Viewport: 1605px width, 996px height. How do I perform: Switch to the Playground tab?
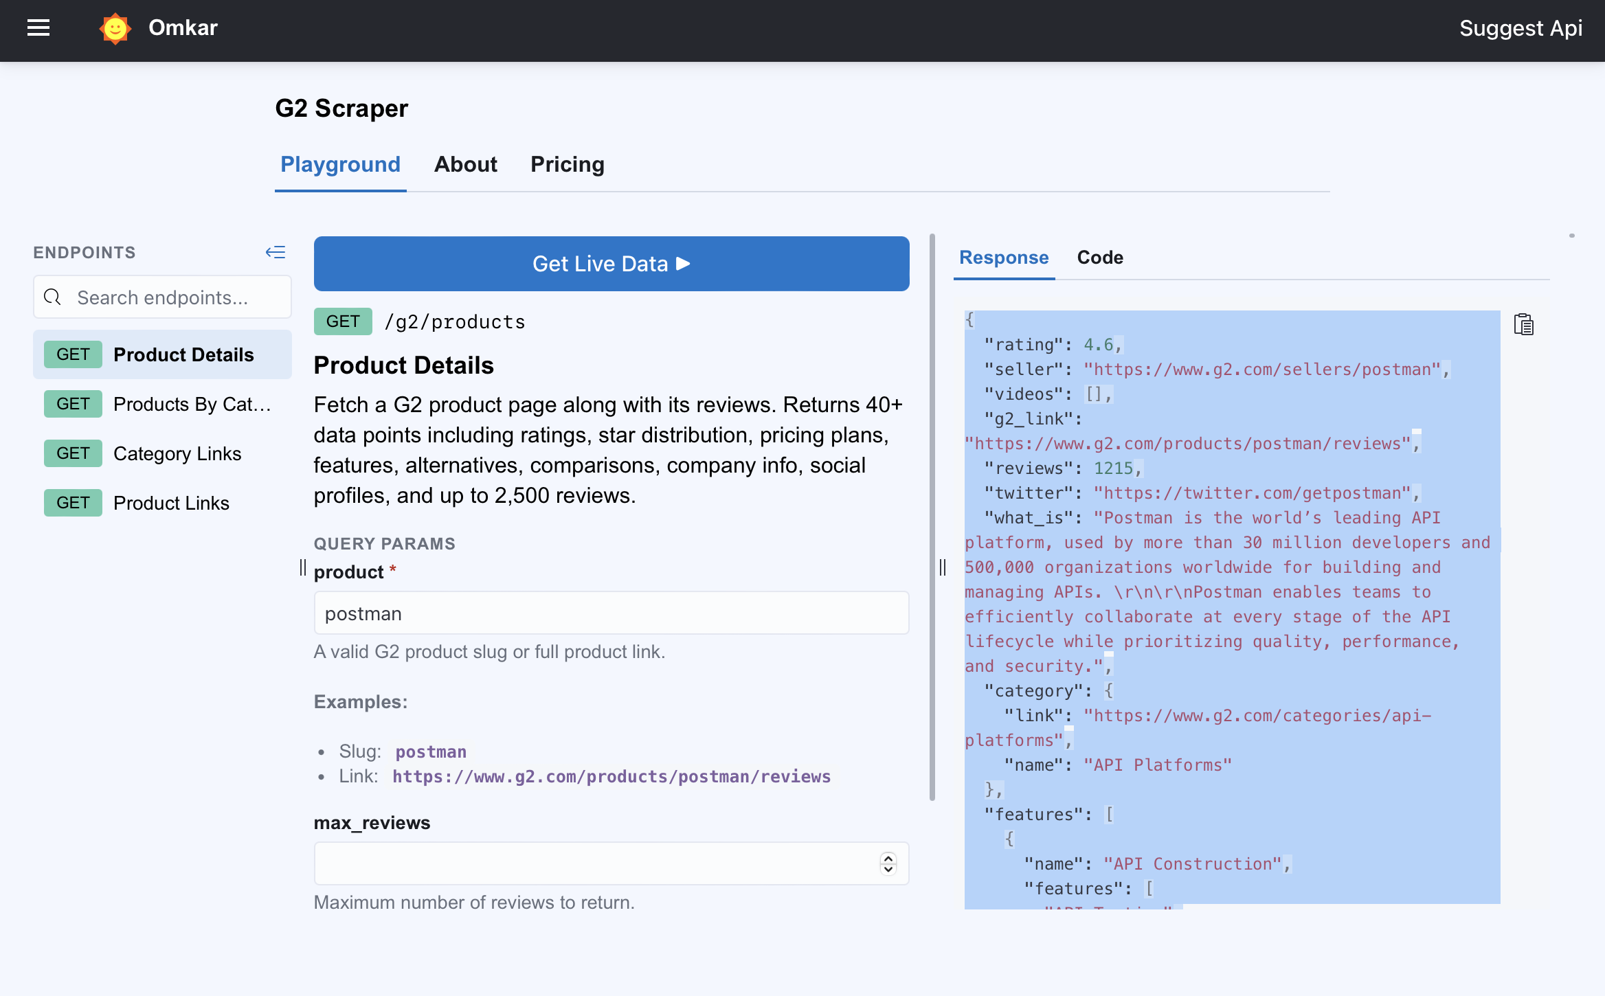340,165
